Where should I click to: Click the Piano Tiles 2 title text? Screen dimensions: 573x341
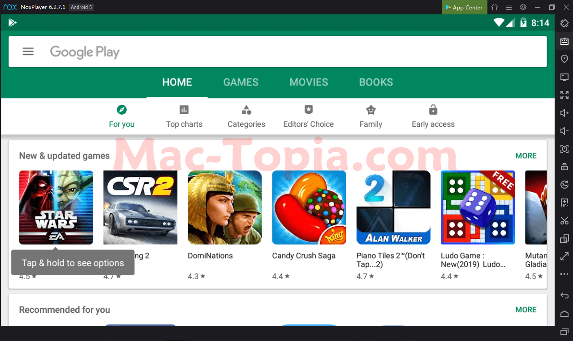391,260
